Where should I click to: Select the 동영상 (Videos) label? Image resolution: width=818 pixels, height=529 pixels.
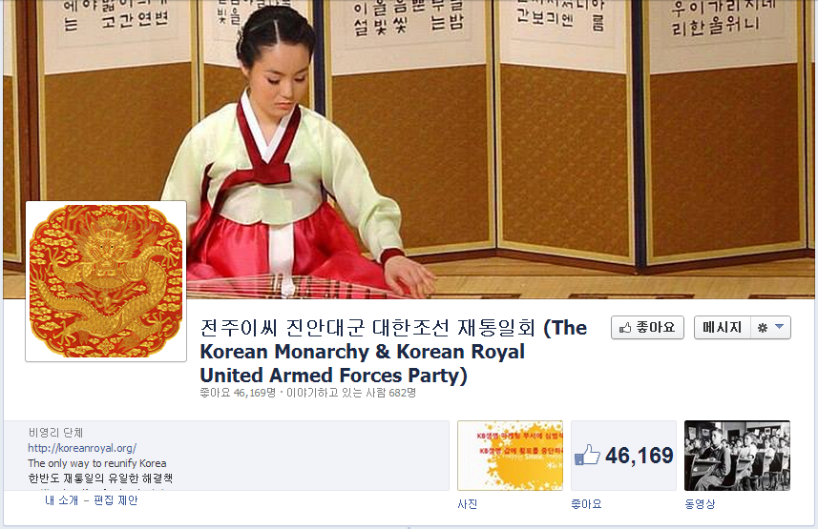pyautogui.click(x=700, y=504)
